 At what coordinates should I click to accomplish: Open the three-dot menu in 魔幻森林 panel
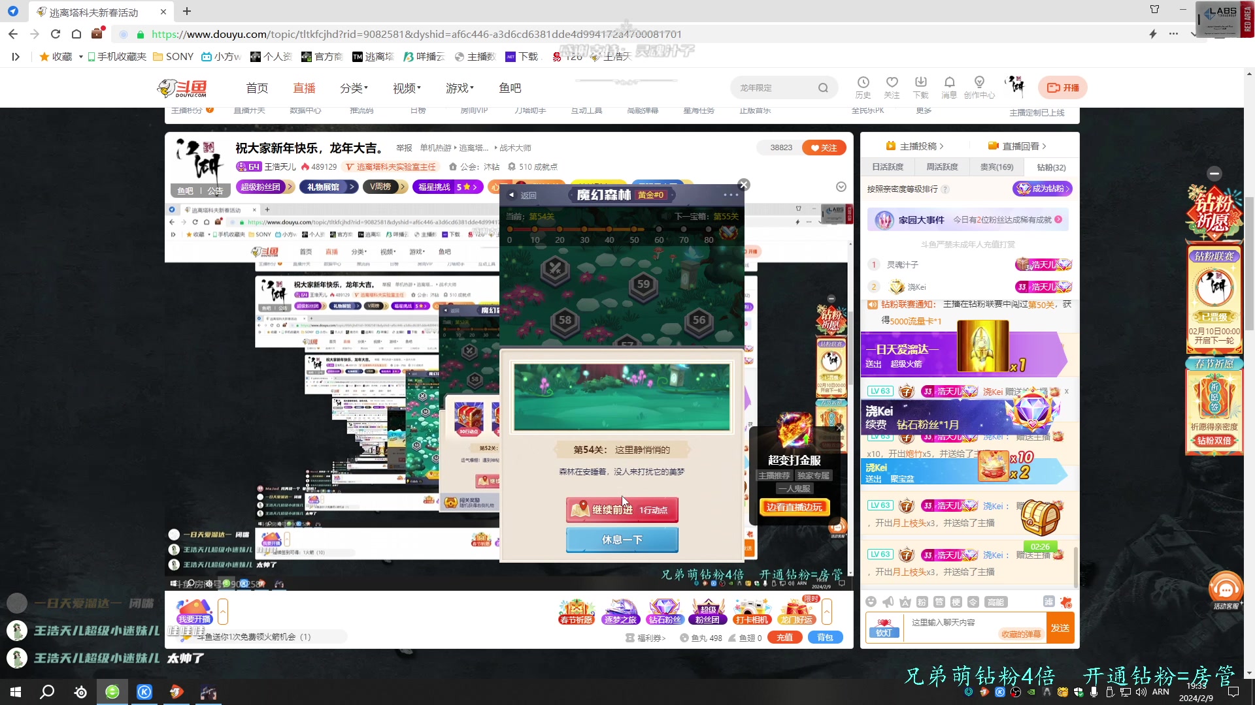tap(731, 195)
